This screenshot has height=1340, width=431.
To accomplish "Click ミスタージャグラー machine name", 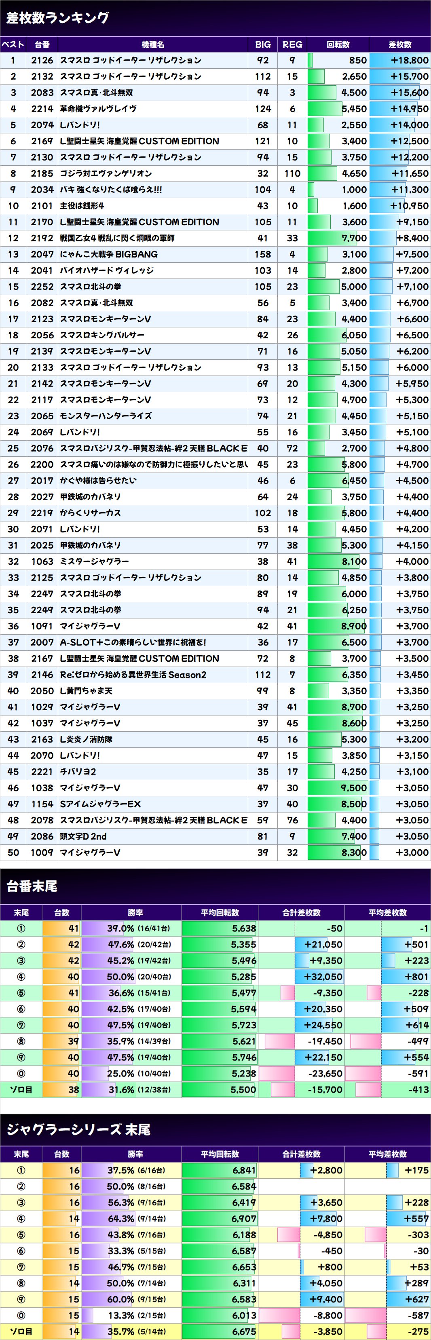I will [x=94, y=561].
